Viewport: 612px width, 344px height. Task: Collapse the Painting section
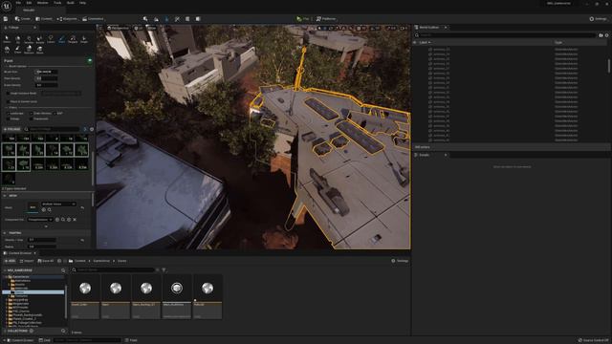coord(5,233)
